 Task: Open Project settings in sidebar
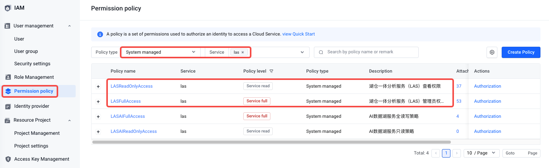coord(31,146)
